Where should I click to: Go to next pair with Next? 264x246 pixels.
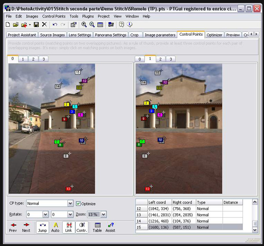26,227
